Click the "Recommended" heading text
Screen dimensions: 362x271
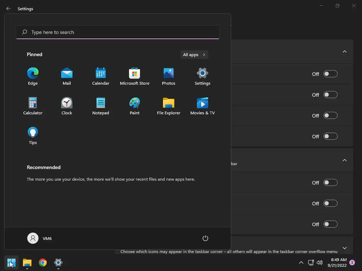tap(43, 167)
